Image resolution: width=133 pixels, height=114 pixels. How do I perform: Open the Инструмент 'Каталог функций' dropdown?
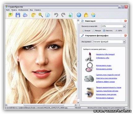[124, 42]
